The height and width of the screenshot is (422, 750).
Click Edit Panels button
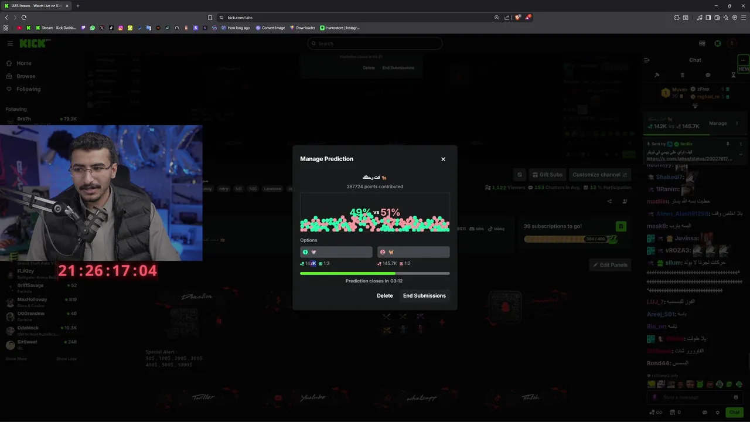(x=610, y=265)
